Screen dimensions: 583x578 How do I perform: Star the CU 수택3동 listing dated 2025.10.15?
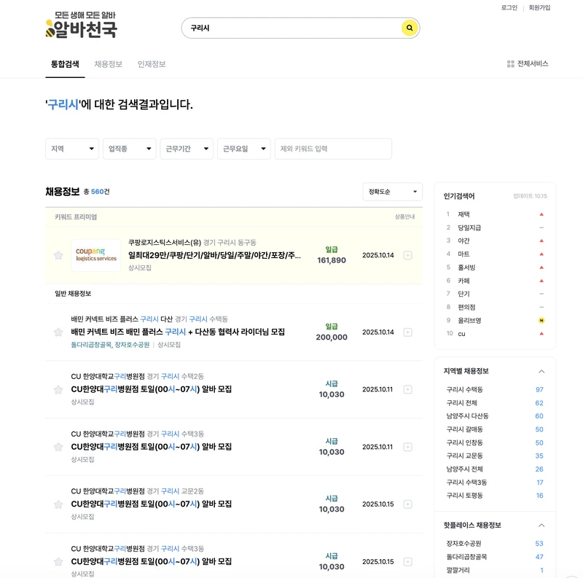(x=58, y=562)
